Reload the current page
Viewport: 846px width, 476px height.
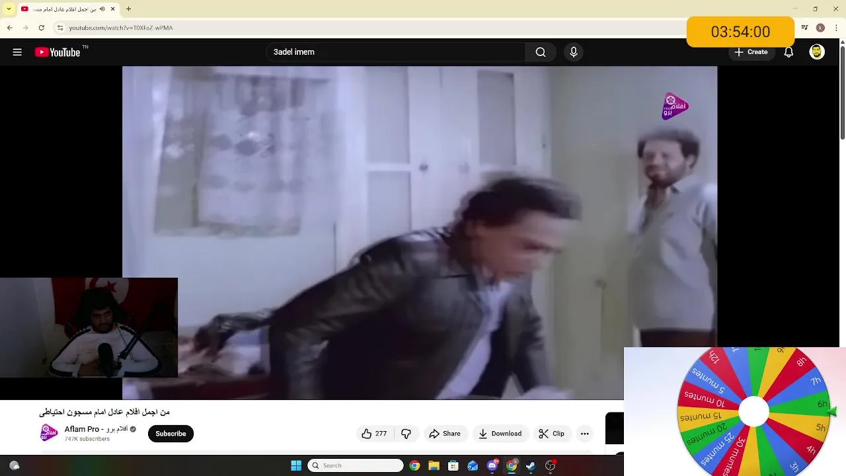[x=42, y=28]
